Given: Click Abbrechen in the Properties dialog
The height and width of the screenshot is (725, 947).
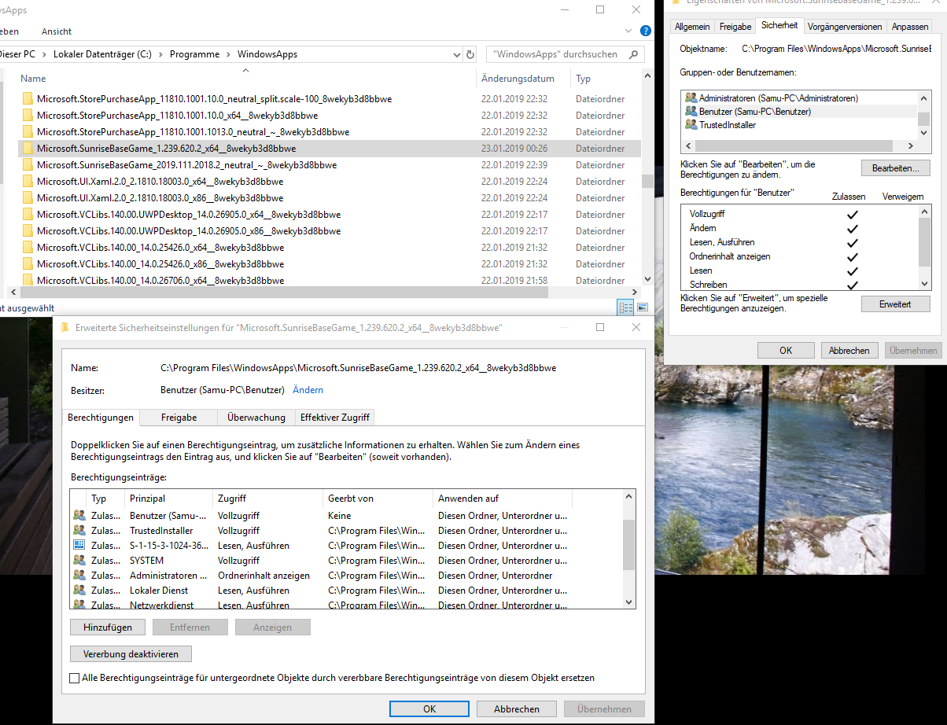Looking at the screenshot, I should pyautogui.click(x=849, y=351).
